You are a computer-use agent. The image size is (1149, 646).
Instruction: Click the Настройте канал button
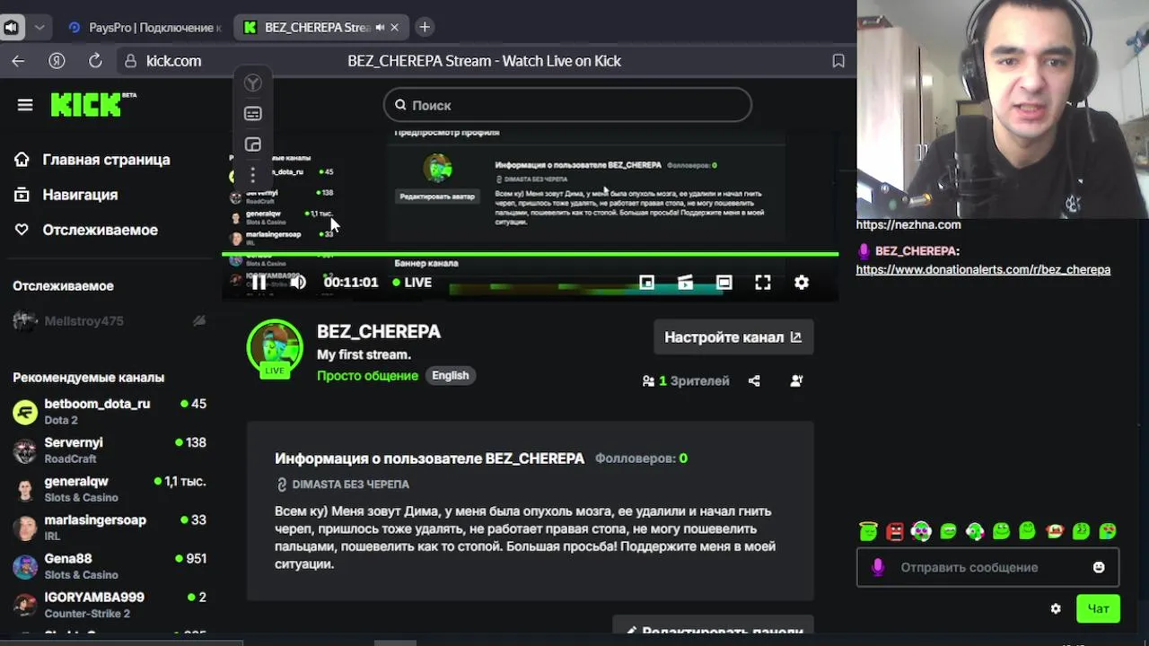tap(733, 337)
